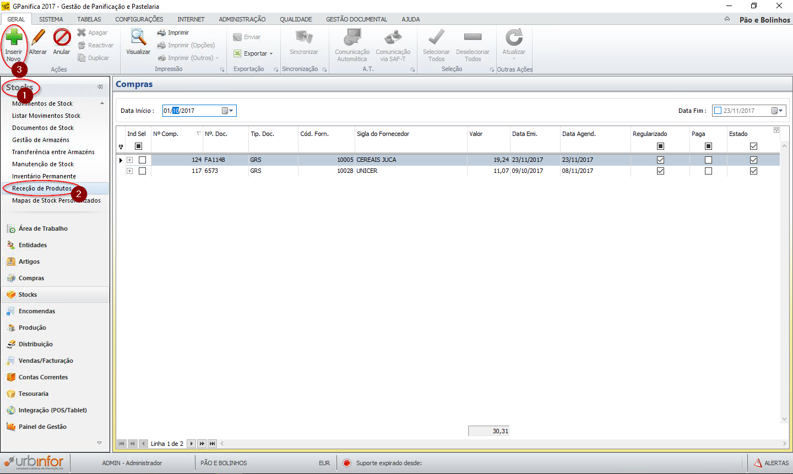The width and height of the screenshot is (793, 474).
Task: Select Receção de Produtos in Stocks list
Action: [42, 188]
